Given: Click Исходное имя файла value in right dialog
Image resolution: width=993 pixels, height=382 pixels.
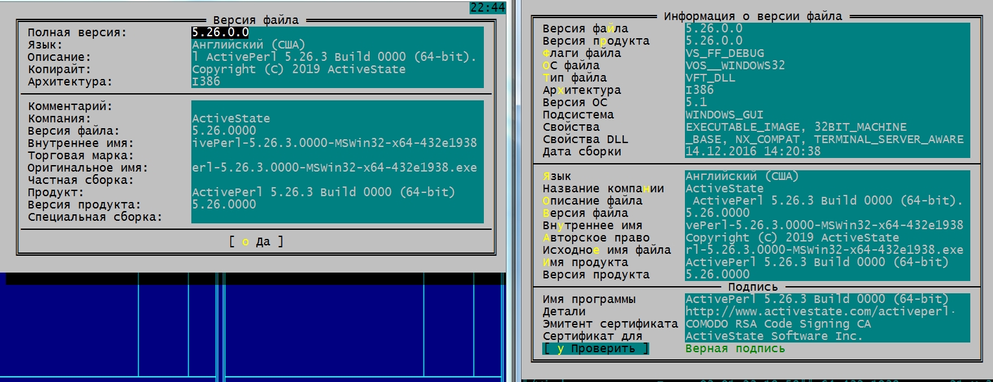Looking at the screenshot, I should [828, 250].
